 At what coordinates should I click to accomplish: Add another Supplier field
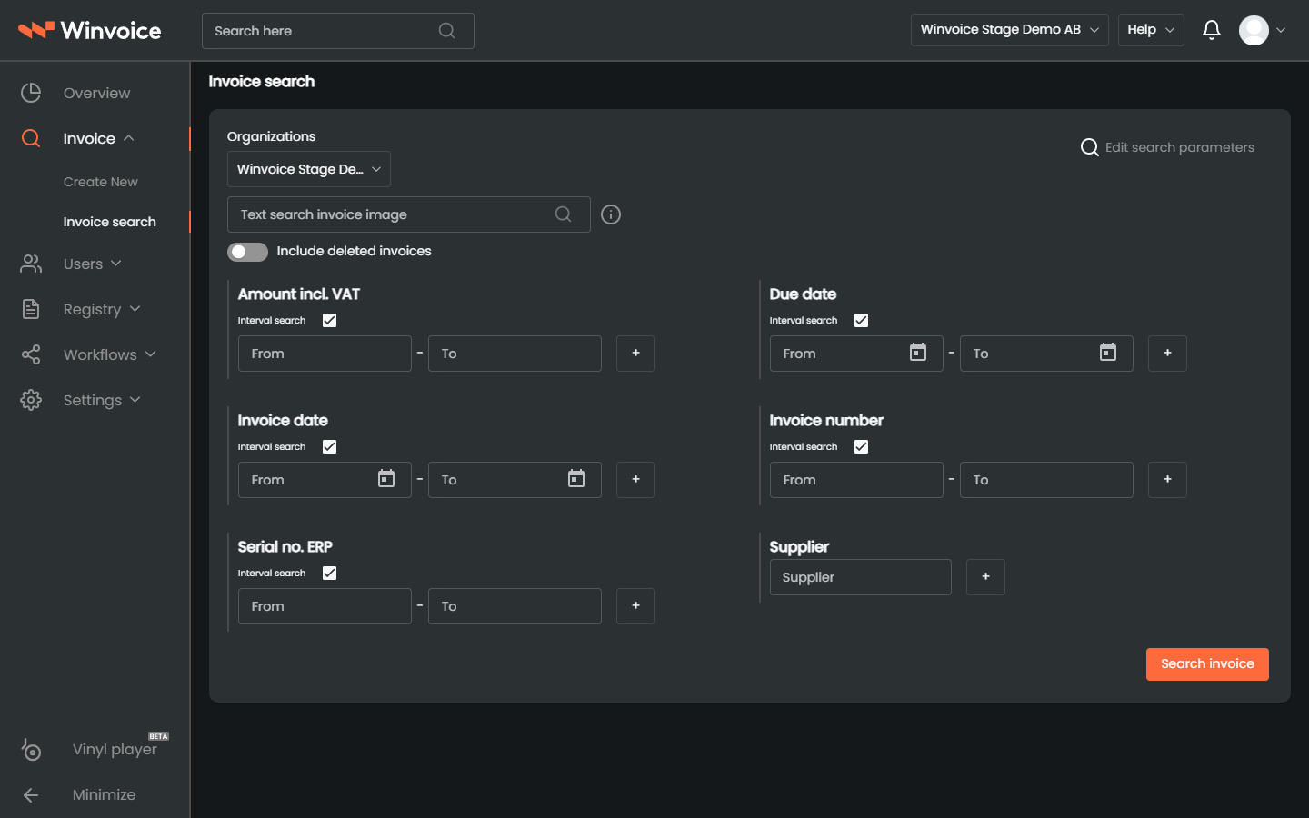click(985, 577)
